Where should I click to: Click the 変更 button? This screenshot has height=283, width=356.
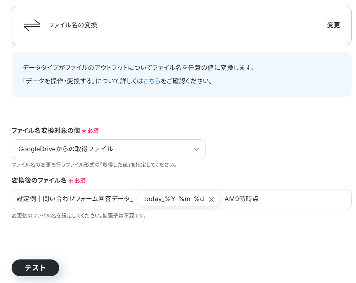click(333, 25)
